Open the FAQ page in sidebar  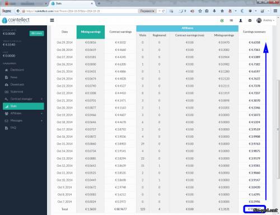(13, 128)
